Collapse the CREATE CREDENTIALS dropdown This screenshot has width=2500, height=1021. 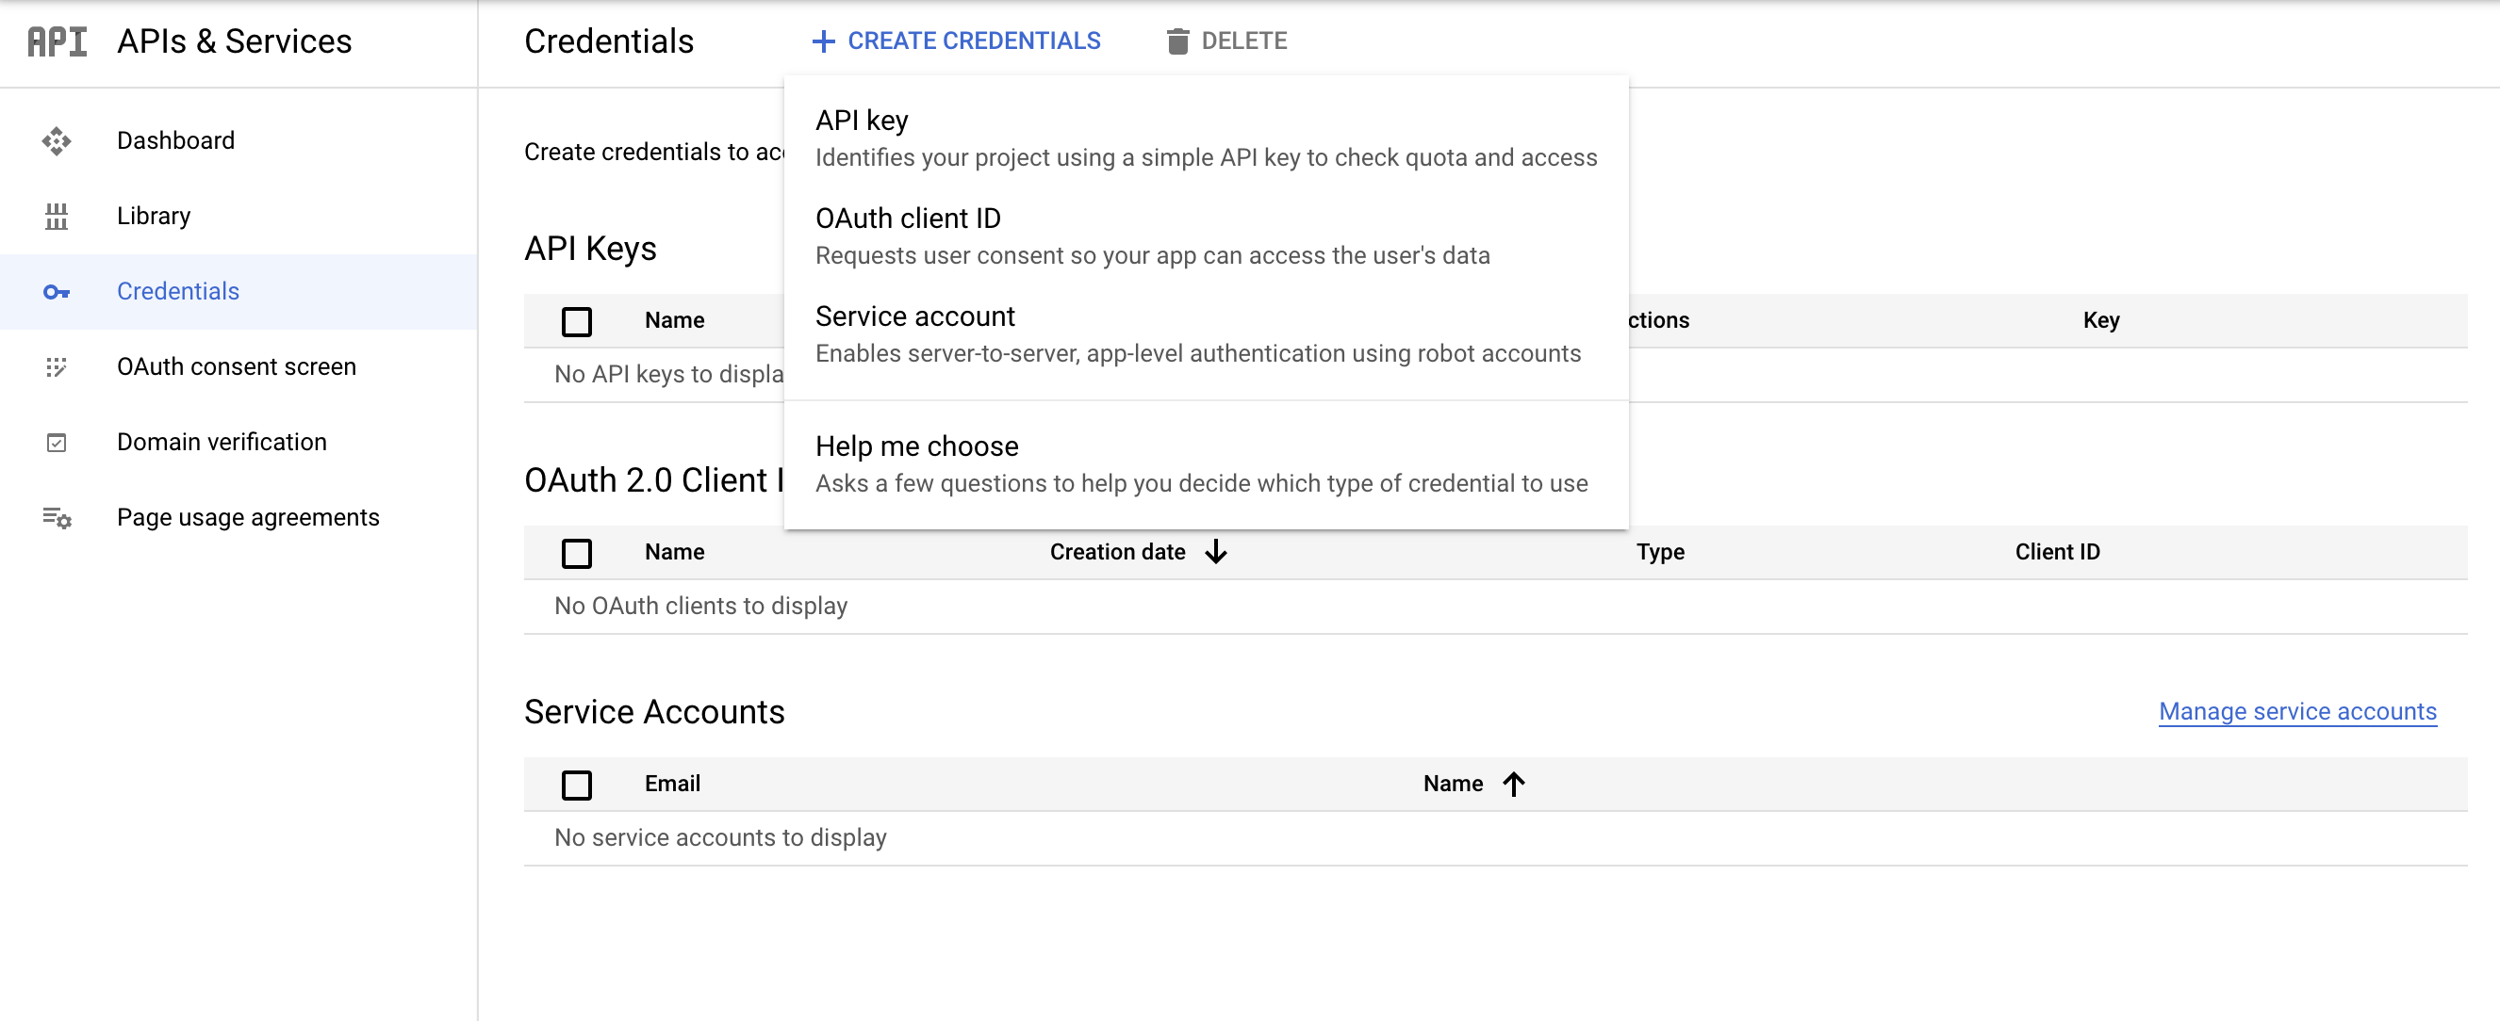[x=956, y=41]
